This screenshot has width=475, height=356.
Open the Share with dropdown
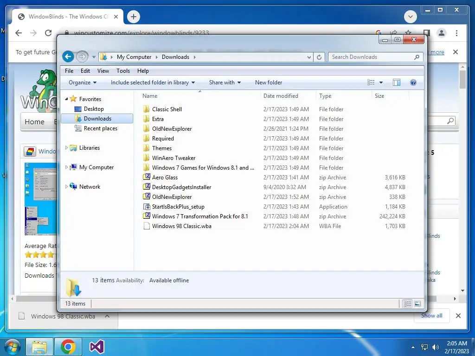tap(225, 83)
